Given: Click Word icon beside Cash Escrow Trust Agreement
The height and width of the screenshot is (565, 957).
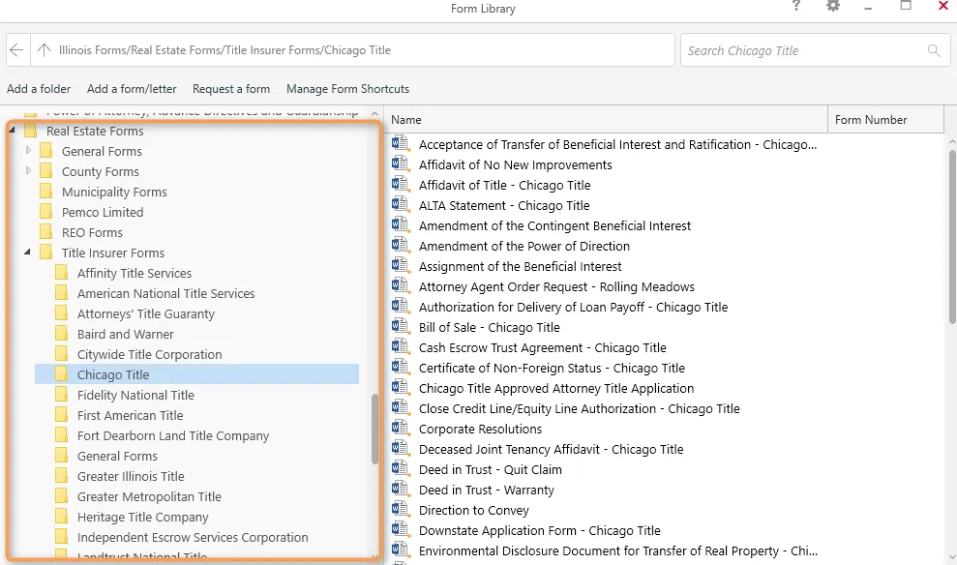Looking at the screenshot, I should 400,347.
